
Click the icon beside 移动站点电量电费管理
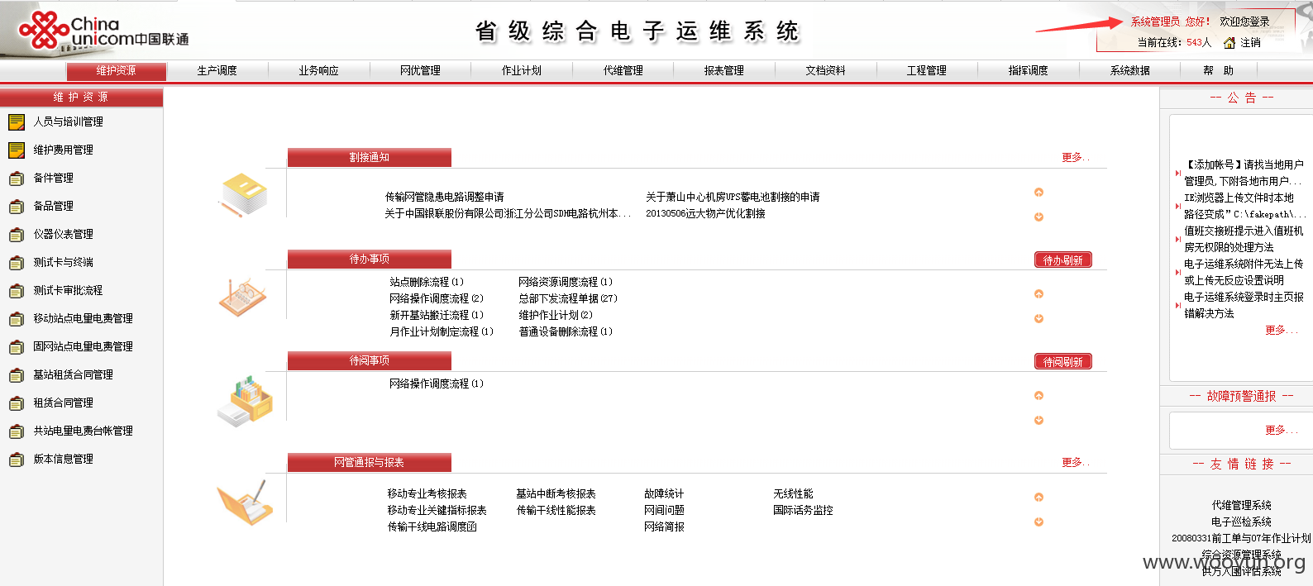pos(17,319)
